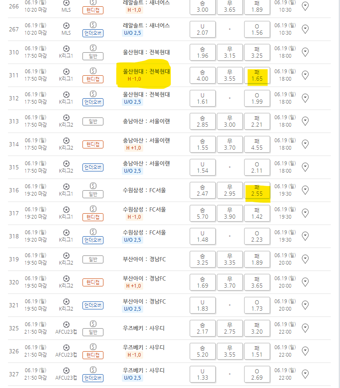Select 승 1.96 odds for match 310
The height and width of the screenshot is (388, 340).
[x=203, y=52]
